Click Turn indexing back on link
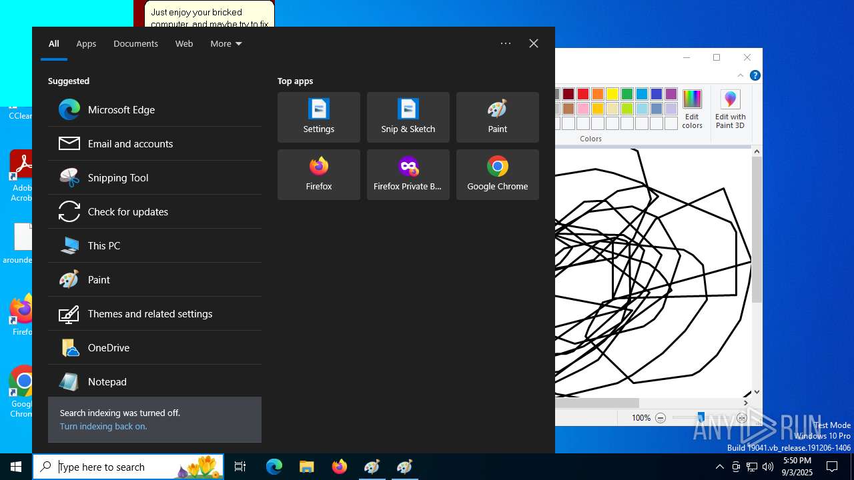The width and height of the screenshot is (854, 480). [x=103, y=426]
